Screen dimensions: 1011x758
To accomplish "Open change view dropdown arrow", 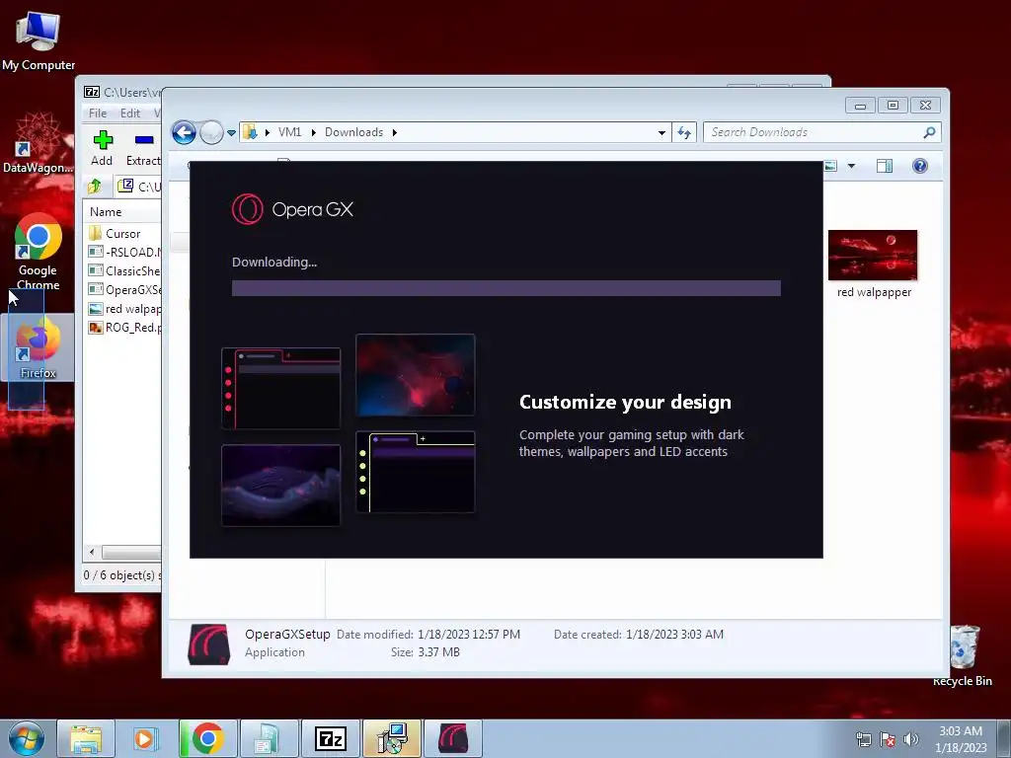I will (851, 166).
